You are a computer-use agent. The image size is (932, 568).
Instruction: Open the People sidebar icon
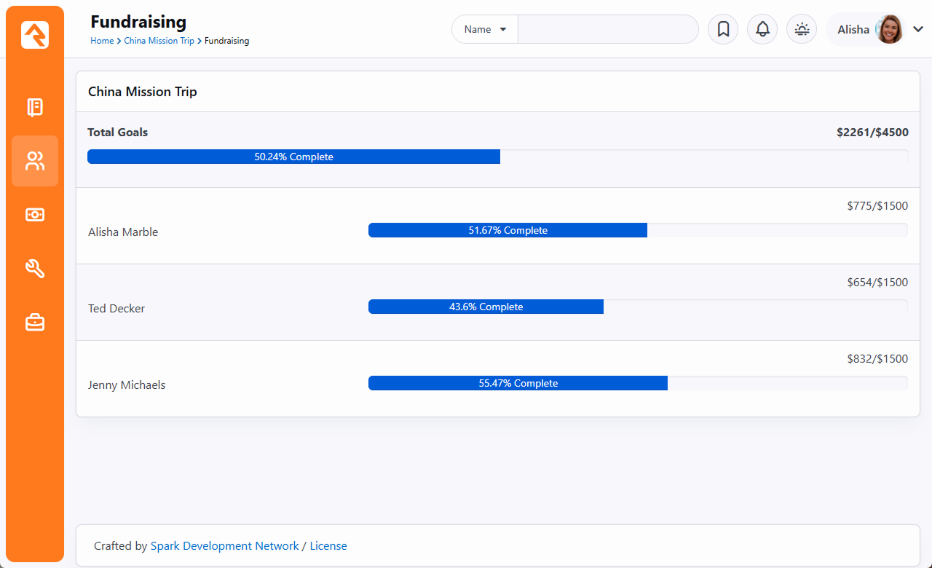click(35, 161)
